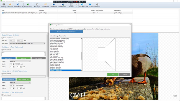Set zoom to 1:1 icon
The image size is (180, 101).
[76, 4]
